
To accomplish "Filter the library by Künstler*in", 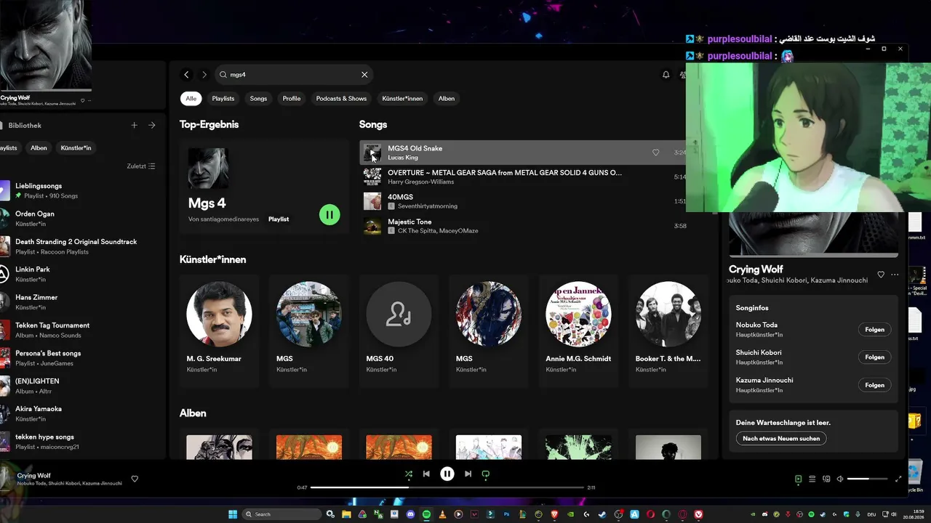I will (76, 148).
